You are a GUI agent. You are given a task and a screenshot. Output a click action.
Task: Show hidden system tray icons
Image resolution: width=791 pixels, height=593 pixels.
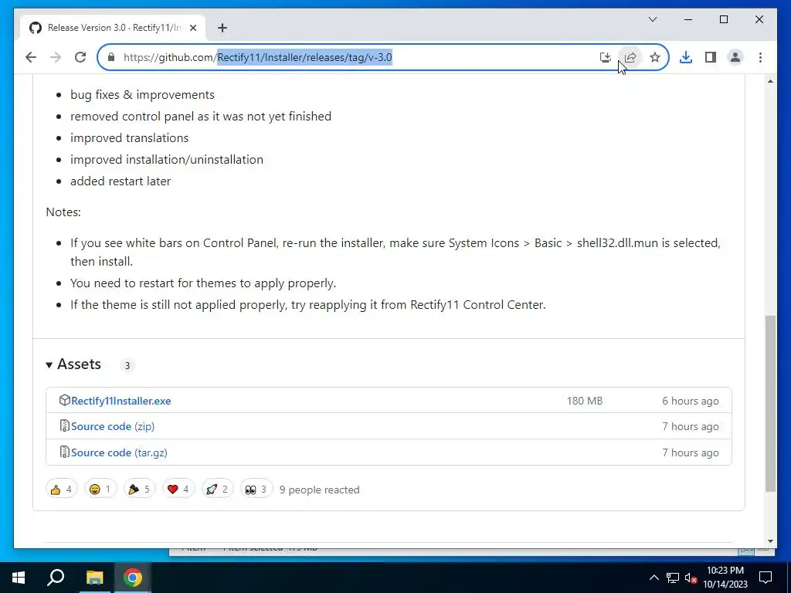(654, 578)
